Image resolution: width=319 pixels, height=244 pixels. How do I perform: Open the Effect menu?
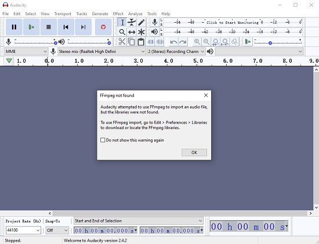tap(118, 14)
